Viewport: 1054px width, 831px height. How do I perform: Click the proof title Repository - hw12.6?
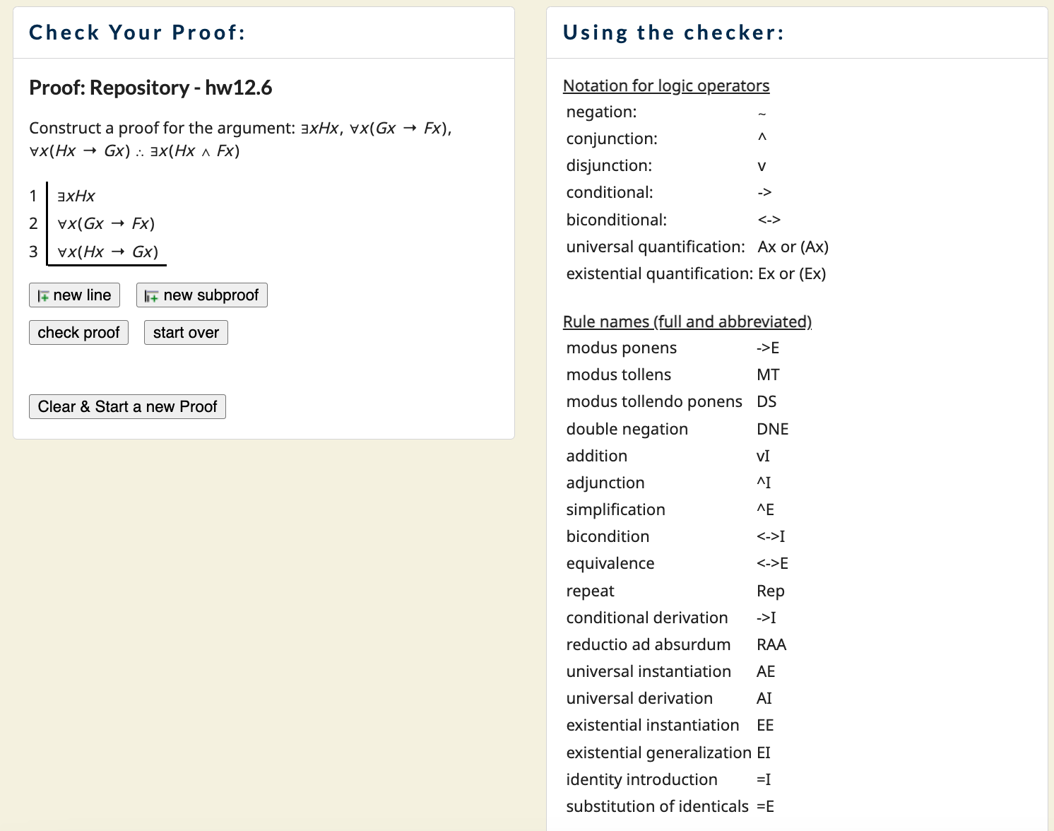pyautogui.click(x=150, y=88)
